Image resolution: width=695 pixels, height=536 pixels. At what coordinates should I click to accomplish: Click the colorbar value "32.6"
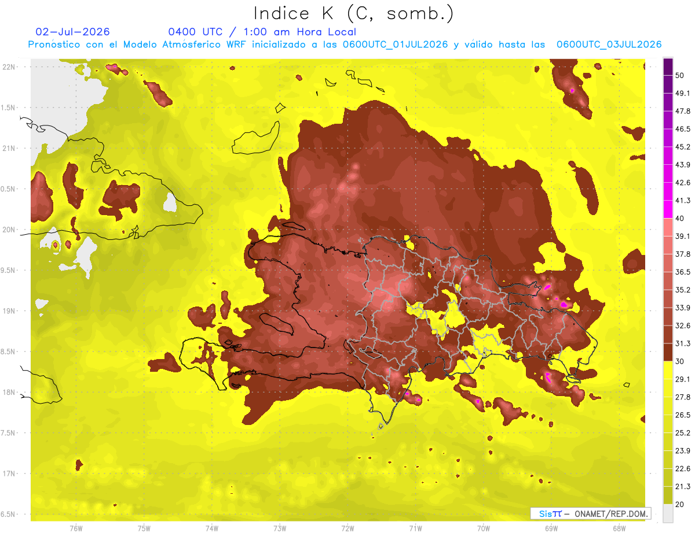click(683, 326)
